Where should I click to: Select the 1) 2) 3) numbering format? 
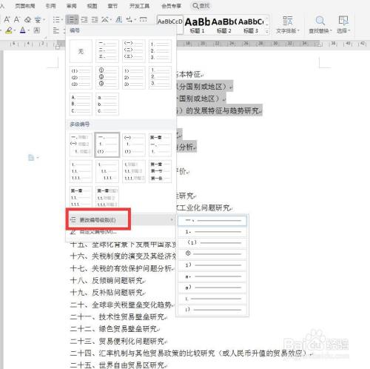134,77
